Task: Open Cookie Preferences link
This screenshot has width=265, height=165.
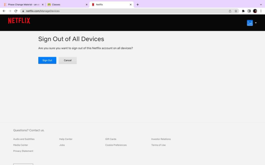Action: point(116,145)
